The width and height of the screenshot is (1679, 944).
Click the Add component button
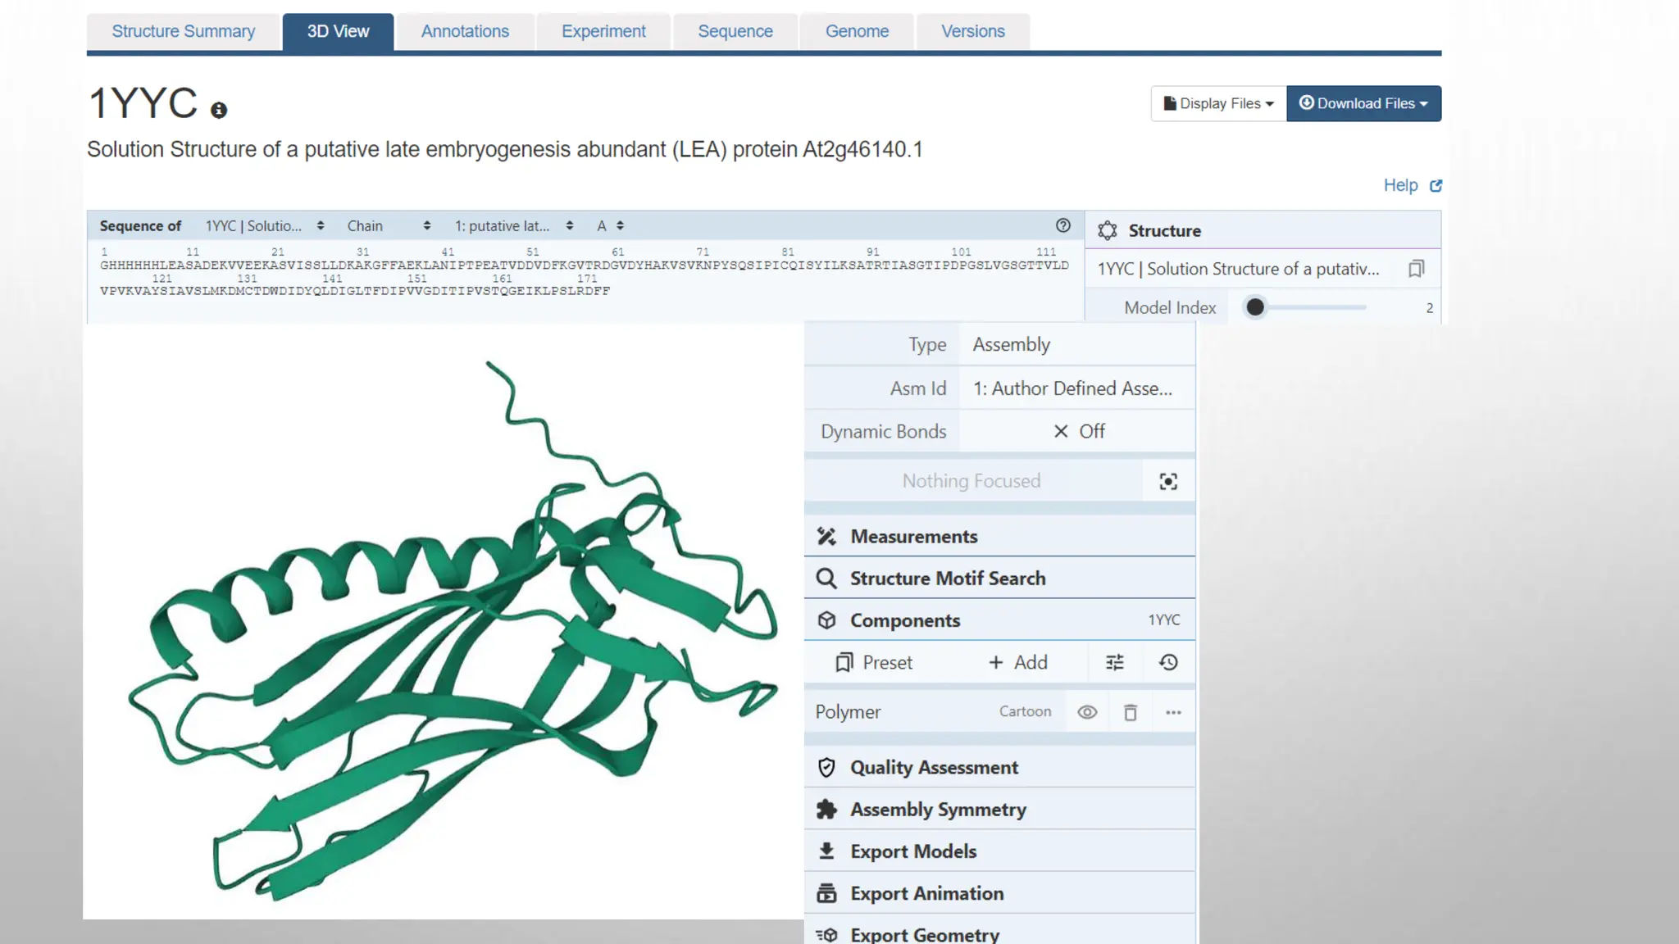click(1017, 662)
